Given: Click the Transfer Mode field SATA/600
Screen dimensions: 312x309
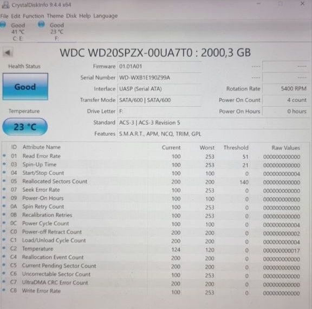Looking at the screenshot, I should [x=160, y=100].
